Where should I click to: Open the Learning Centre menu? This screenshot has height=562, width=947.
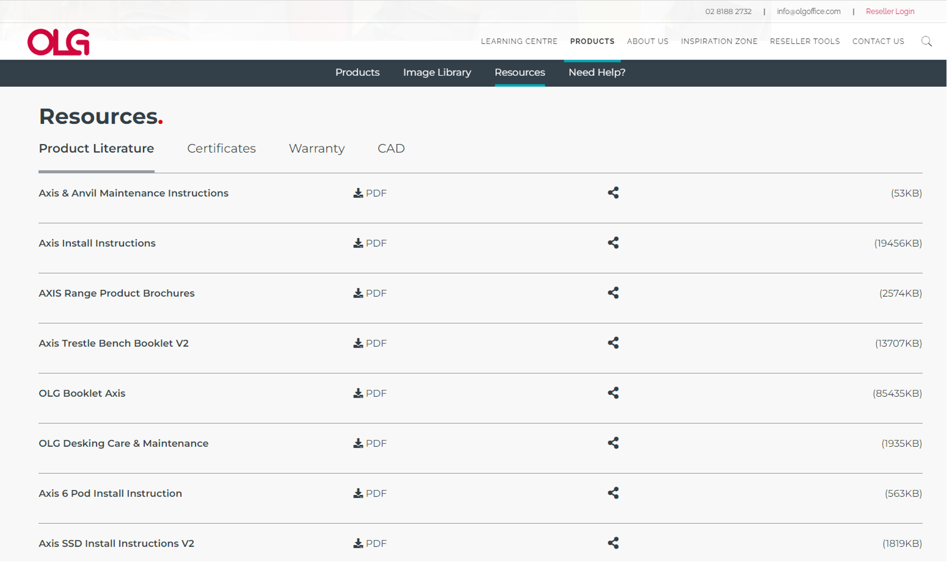click(x=519, y=41)
